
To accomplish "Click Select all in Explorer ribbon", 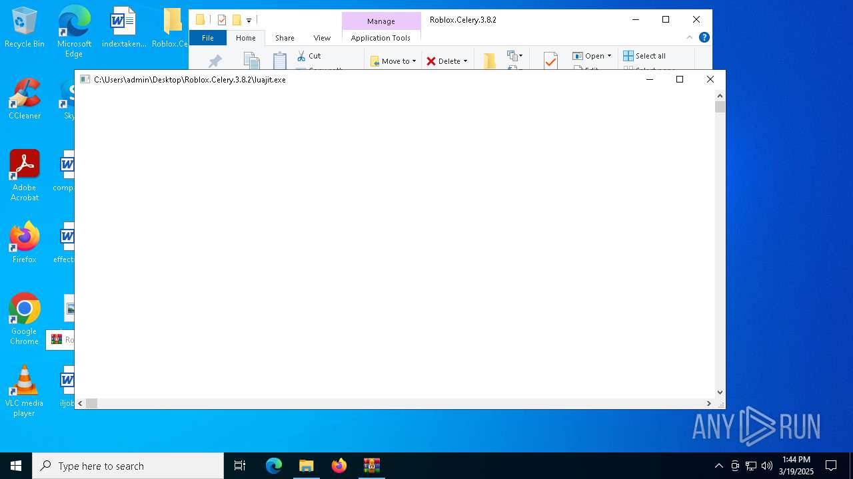I will point(644,56).
